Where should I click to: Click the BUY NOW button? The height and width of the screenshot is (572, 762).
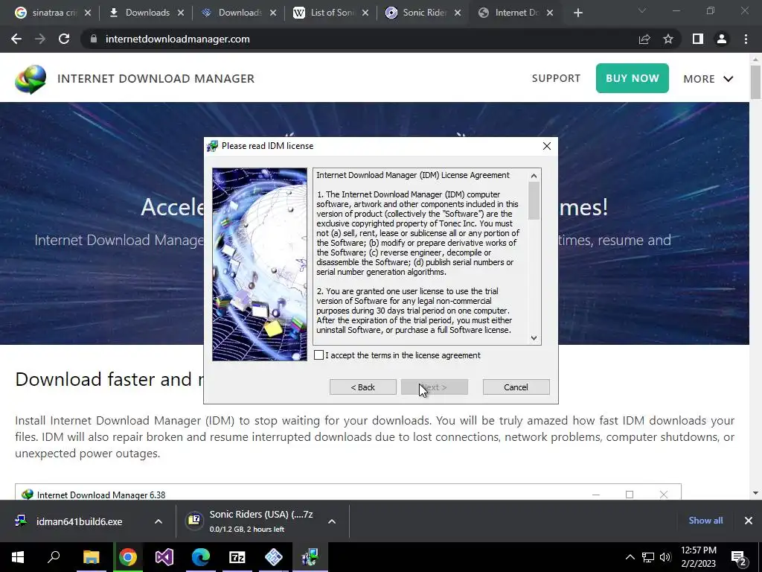tap(633, 78)
